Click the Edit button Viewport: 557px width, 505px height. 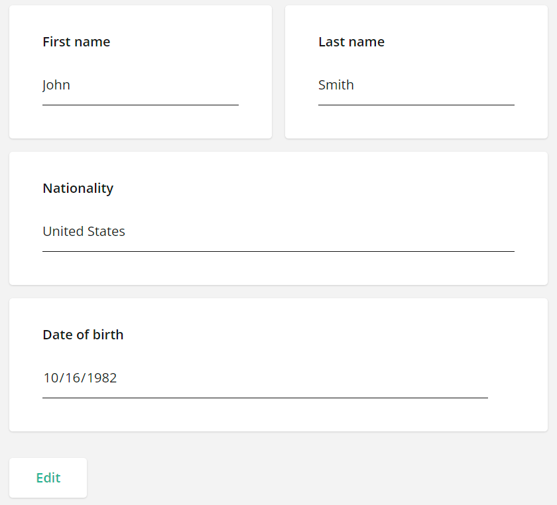(48, 477)
